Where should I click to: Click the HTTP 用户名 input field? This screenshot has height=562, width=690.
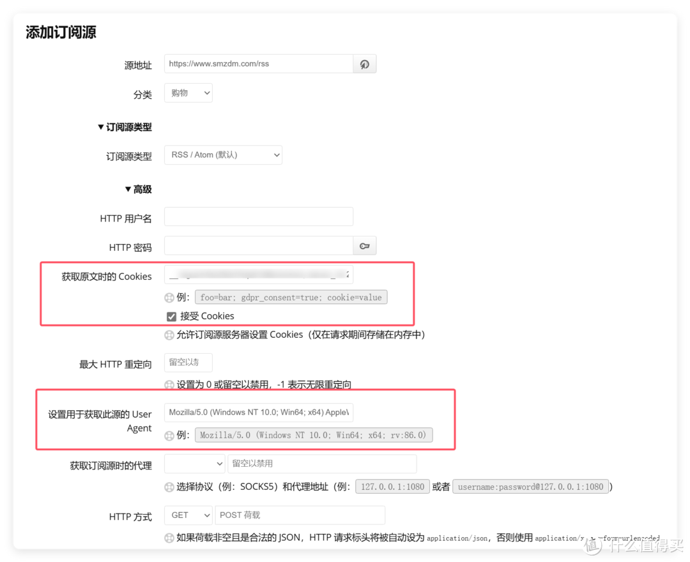pyautogui.click(x=259, y=216)
